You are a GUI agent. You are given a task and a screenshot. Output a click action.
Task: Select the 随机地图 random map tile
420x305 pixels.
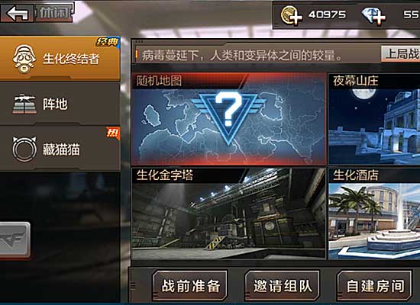(228, 119)
